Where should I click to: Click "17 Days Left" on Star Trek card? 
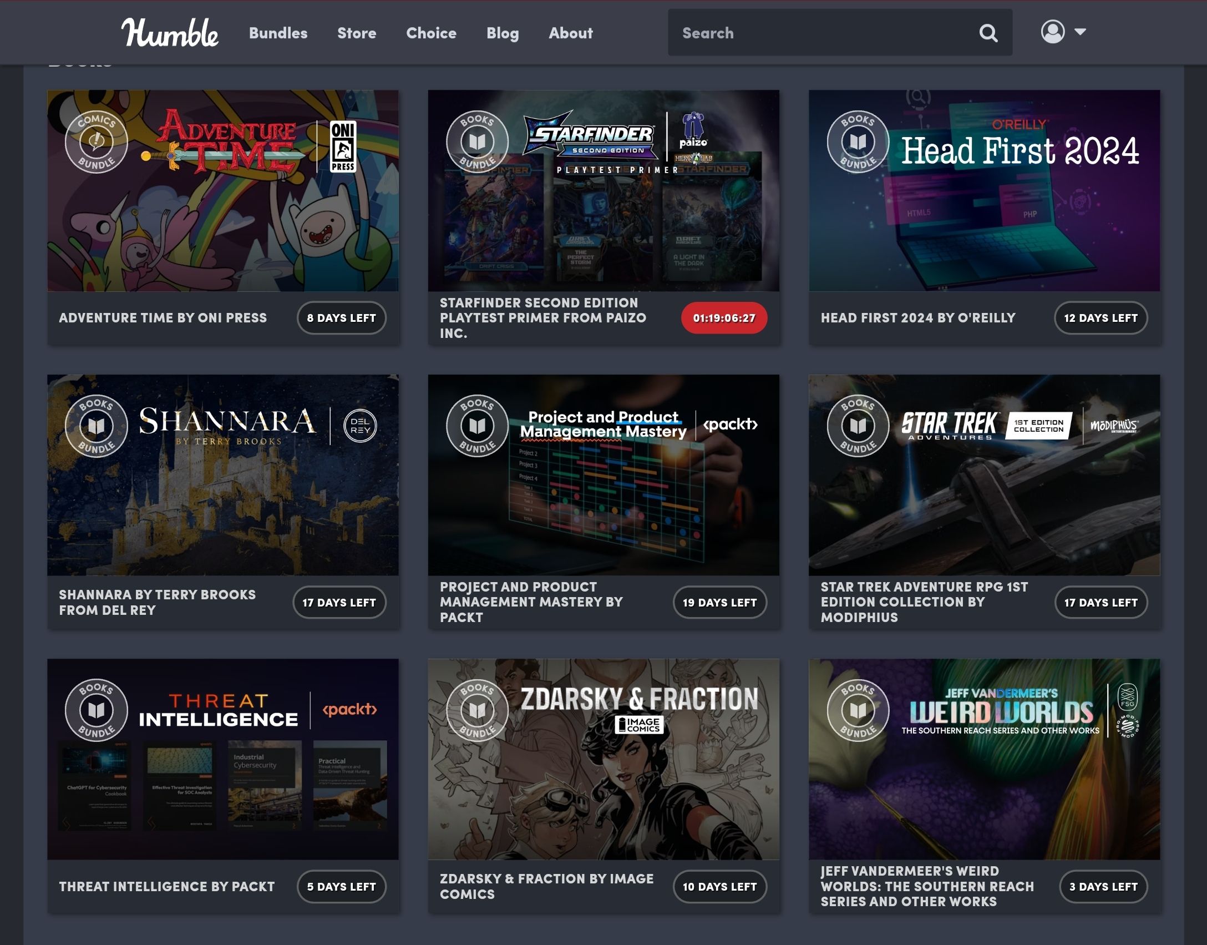[x=1100, y=602]
